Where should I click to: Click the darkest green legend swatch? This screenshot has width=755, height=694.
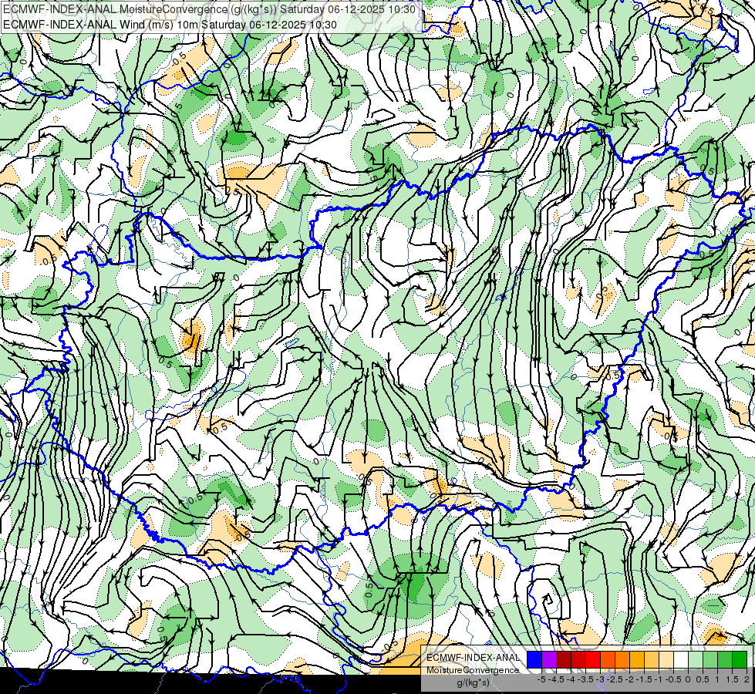coord(740,659)
